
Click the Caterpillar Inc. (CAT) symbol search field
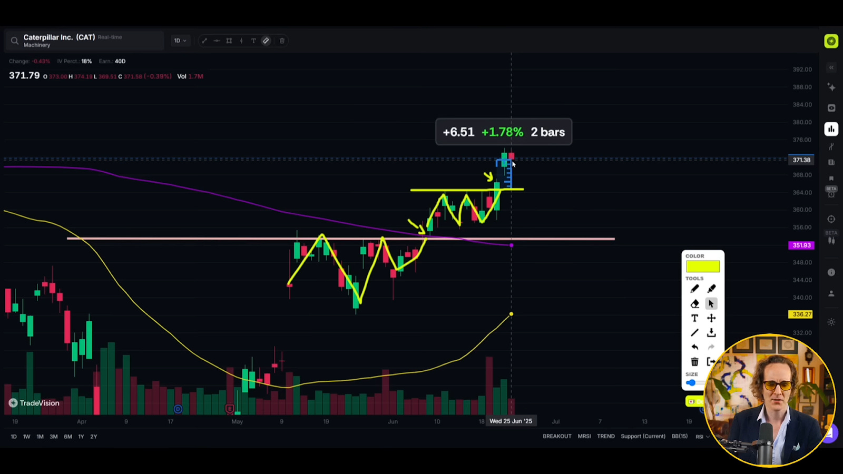tap(84, 41)
